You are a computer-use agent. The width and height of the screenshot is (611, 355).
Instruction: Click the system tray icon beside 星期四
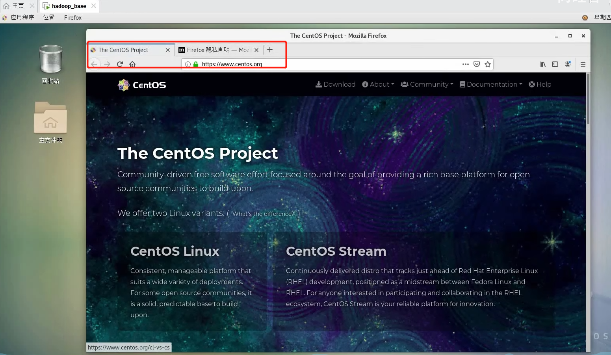click(585, 18)
